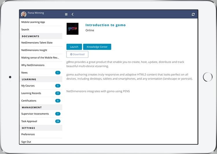Image resolution: width=217 pixels, height=154 pixels.
Task: Click the paragraph starting 'gomo authoring creates'
Action: (129, 77)
